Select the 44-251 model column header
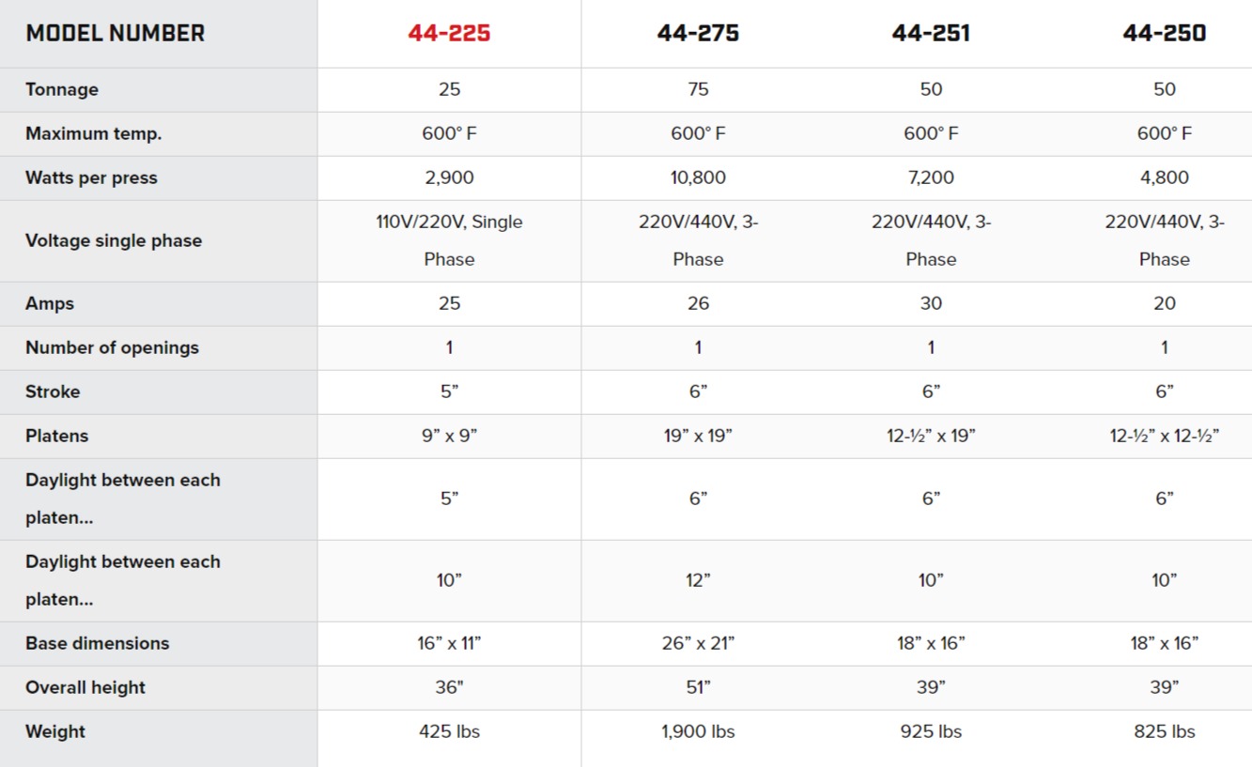Image resolution: width=1252 pixels, height=767 pixels. pyautogui.click(x=931, y=33)
